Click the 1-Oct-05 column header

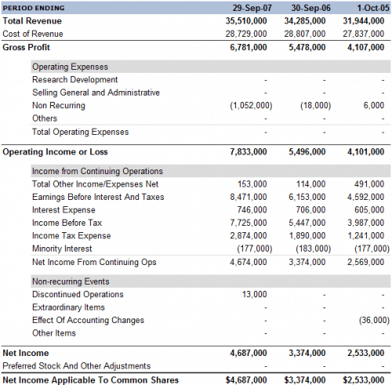click(x=373, y=8)
